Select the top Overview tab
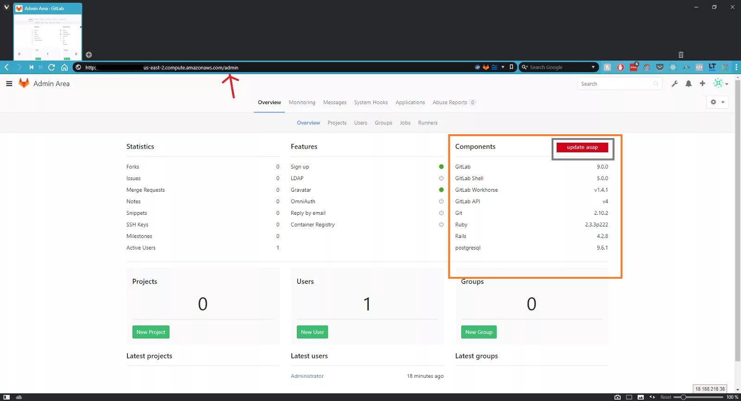Viewport: 741px width, 401px height. (270, 102)
